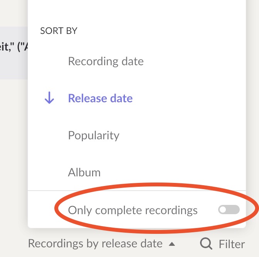
Task: Click the Recordings by release date label
Action: (95, 243)
